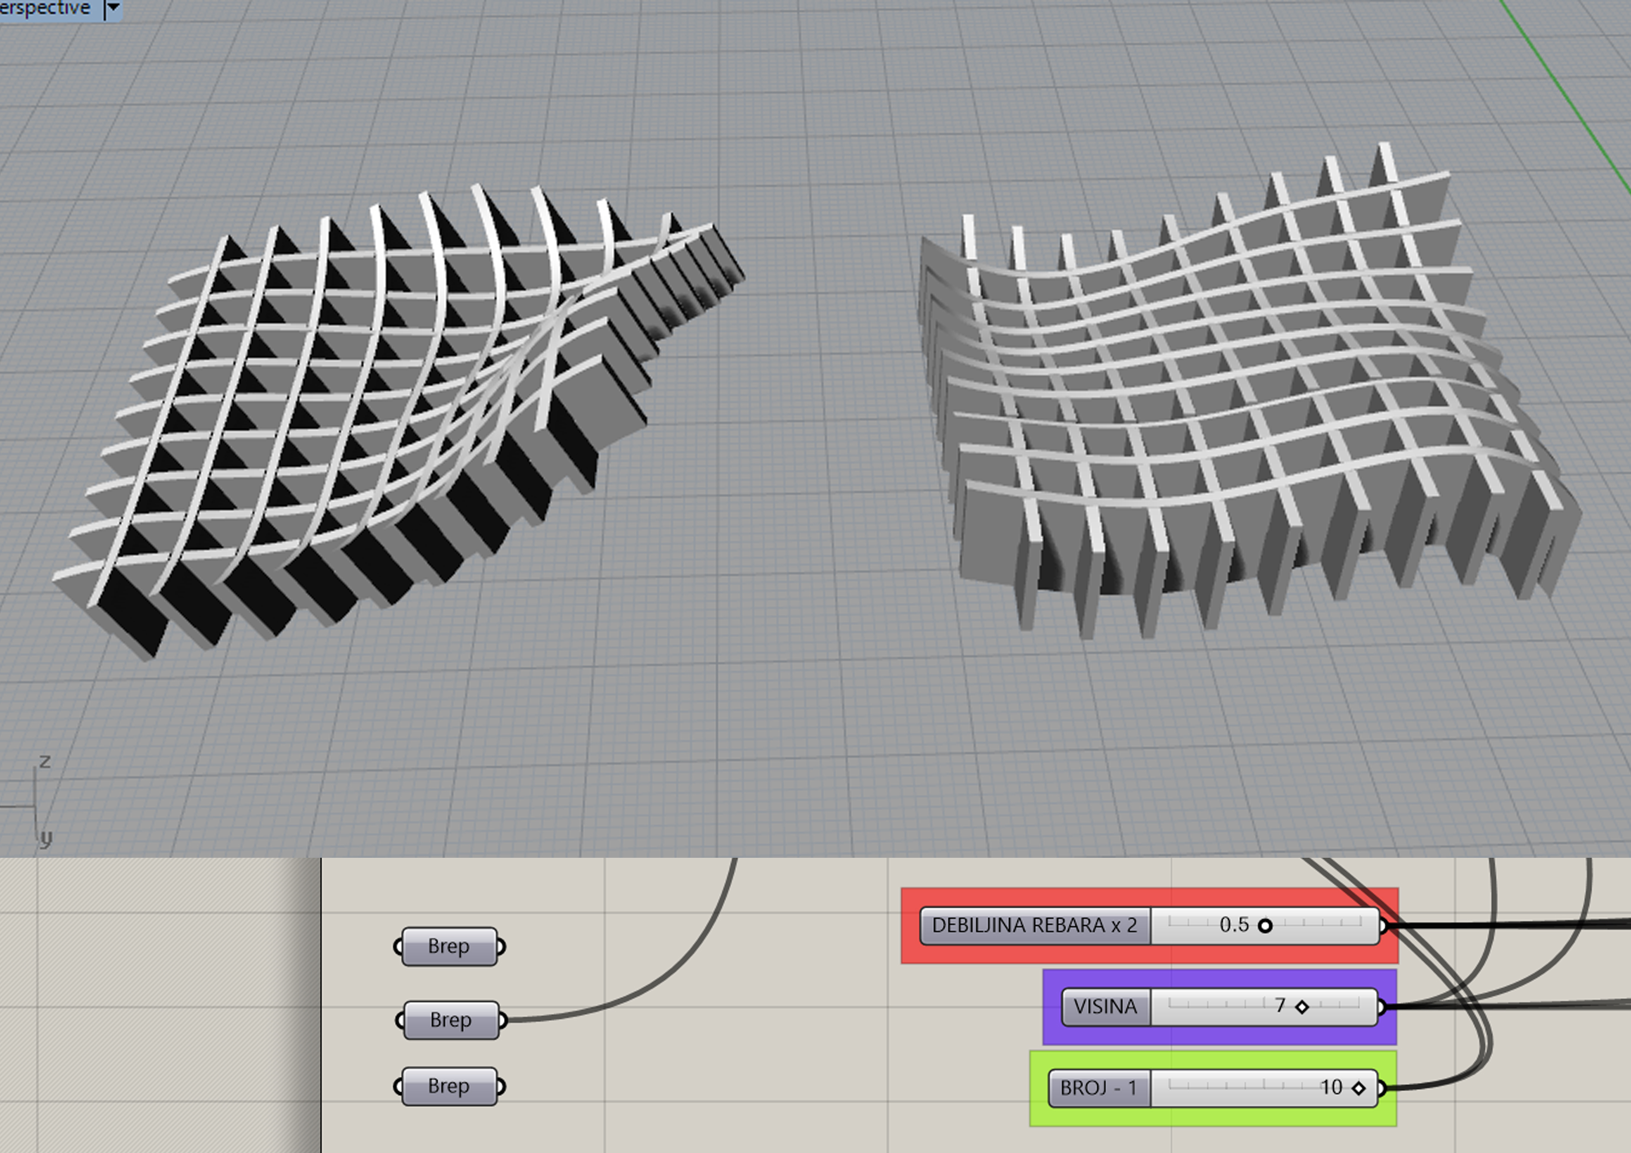This screenshot has width=1631, height=1153.
Task: Click the output grip of the BROJ - 1 slider
Action: (1382, 1088)
